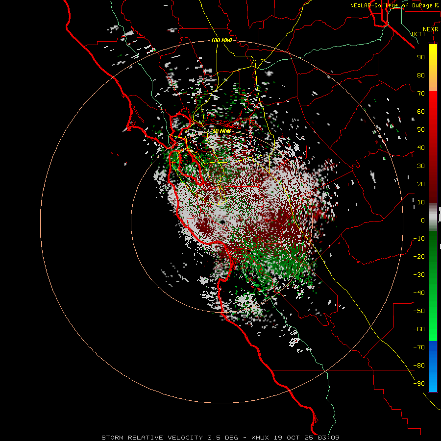Click the 80 value on velocity scale
This screenshot has height=441, width=441.
[421, 75]
